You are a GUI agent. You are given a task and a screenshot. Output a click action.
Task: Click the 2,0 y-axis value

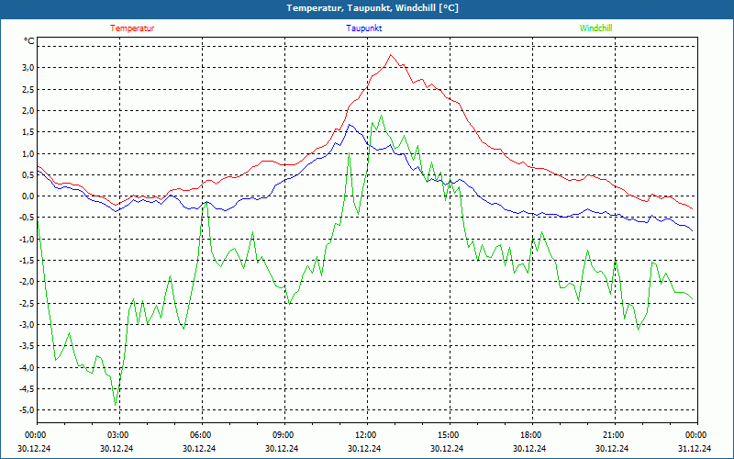[x=28, y=110]
